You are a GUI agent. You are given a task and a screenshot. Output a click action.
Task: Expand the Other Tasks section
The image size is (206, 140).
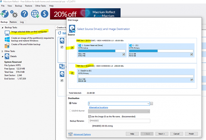click(x=2, y=51)
